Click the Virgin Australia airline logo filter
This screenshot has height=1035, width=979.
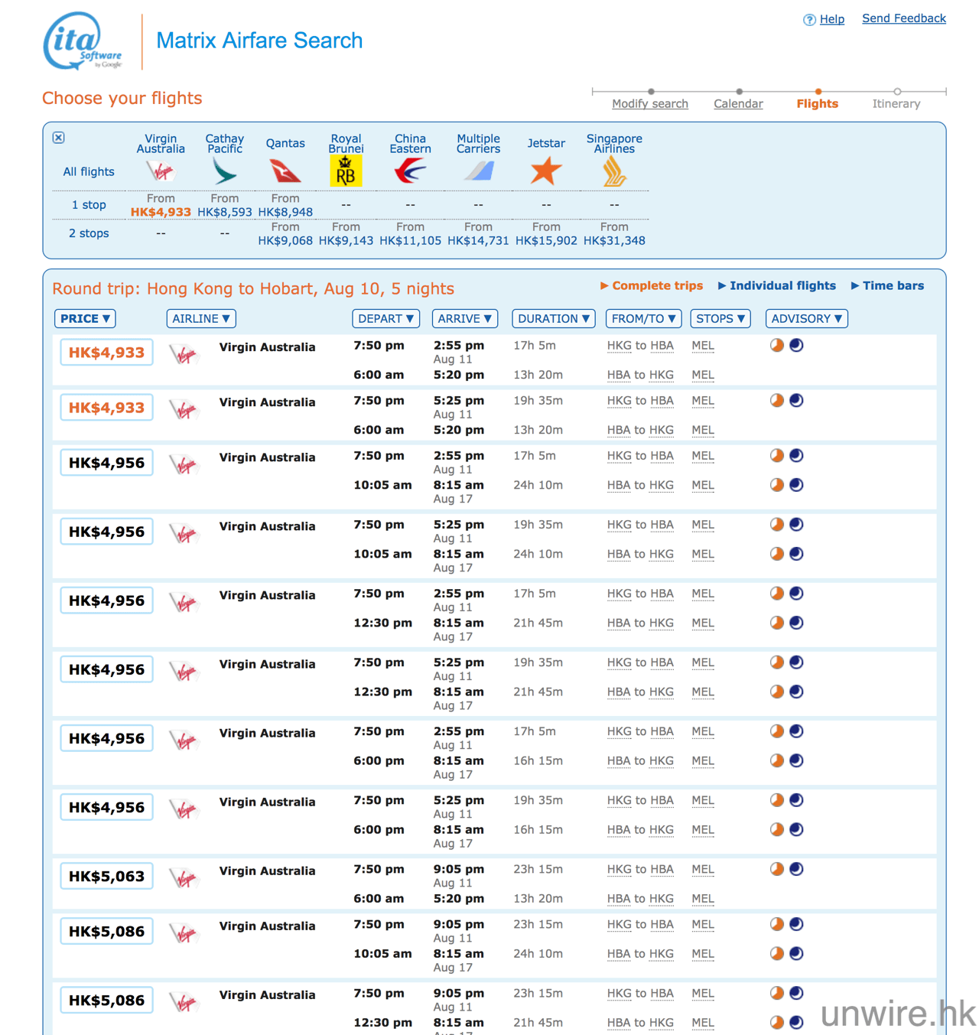pyautogui.click(x=161, y=171)
